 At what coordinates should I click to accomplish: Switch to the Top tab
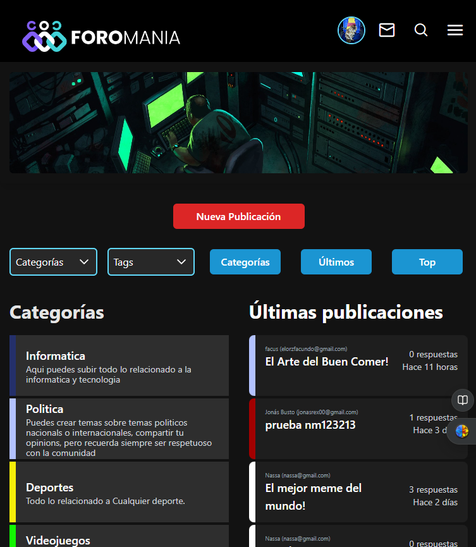pos(427,262)
